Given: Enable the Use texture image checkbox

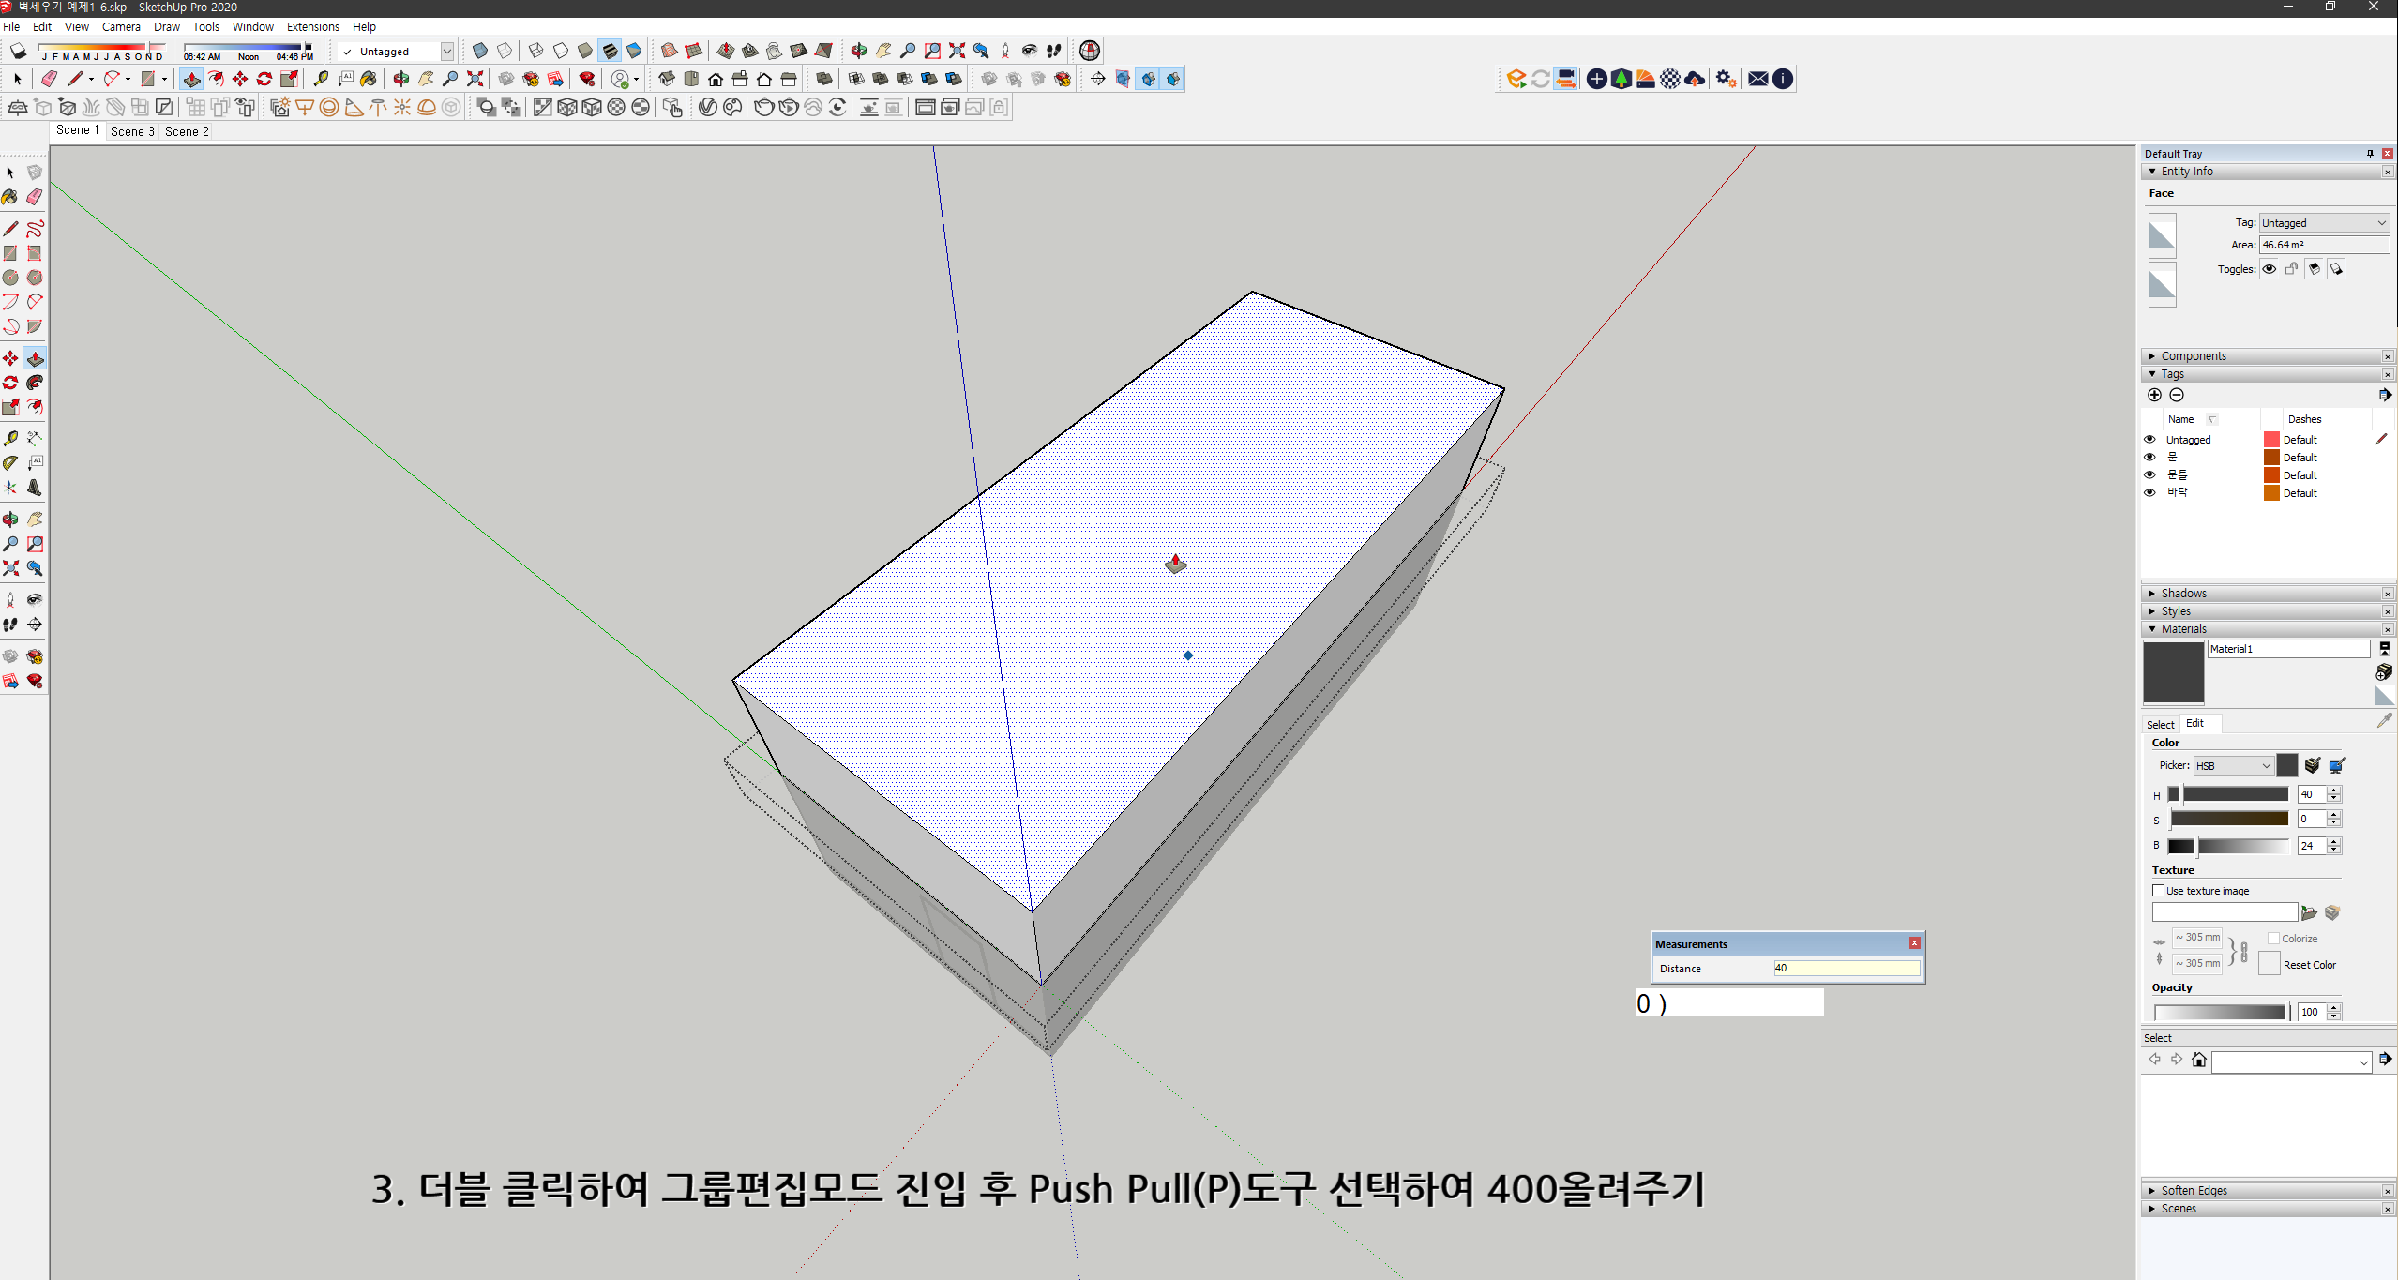Looking at the screenshot, I should click(x=2156, y=891).
